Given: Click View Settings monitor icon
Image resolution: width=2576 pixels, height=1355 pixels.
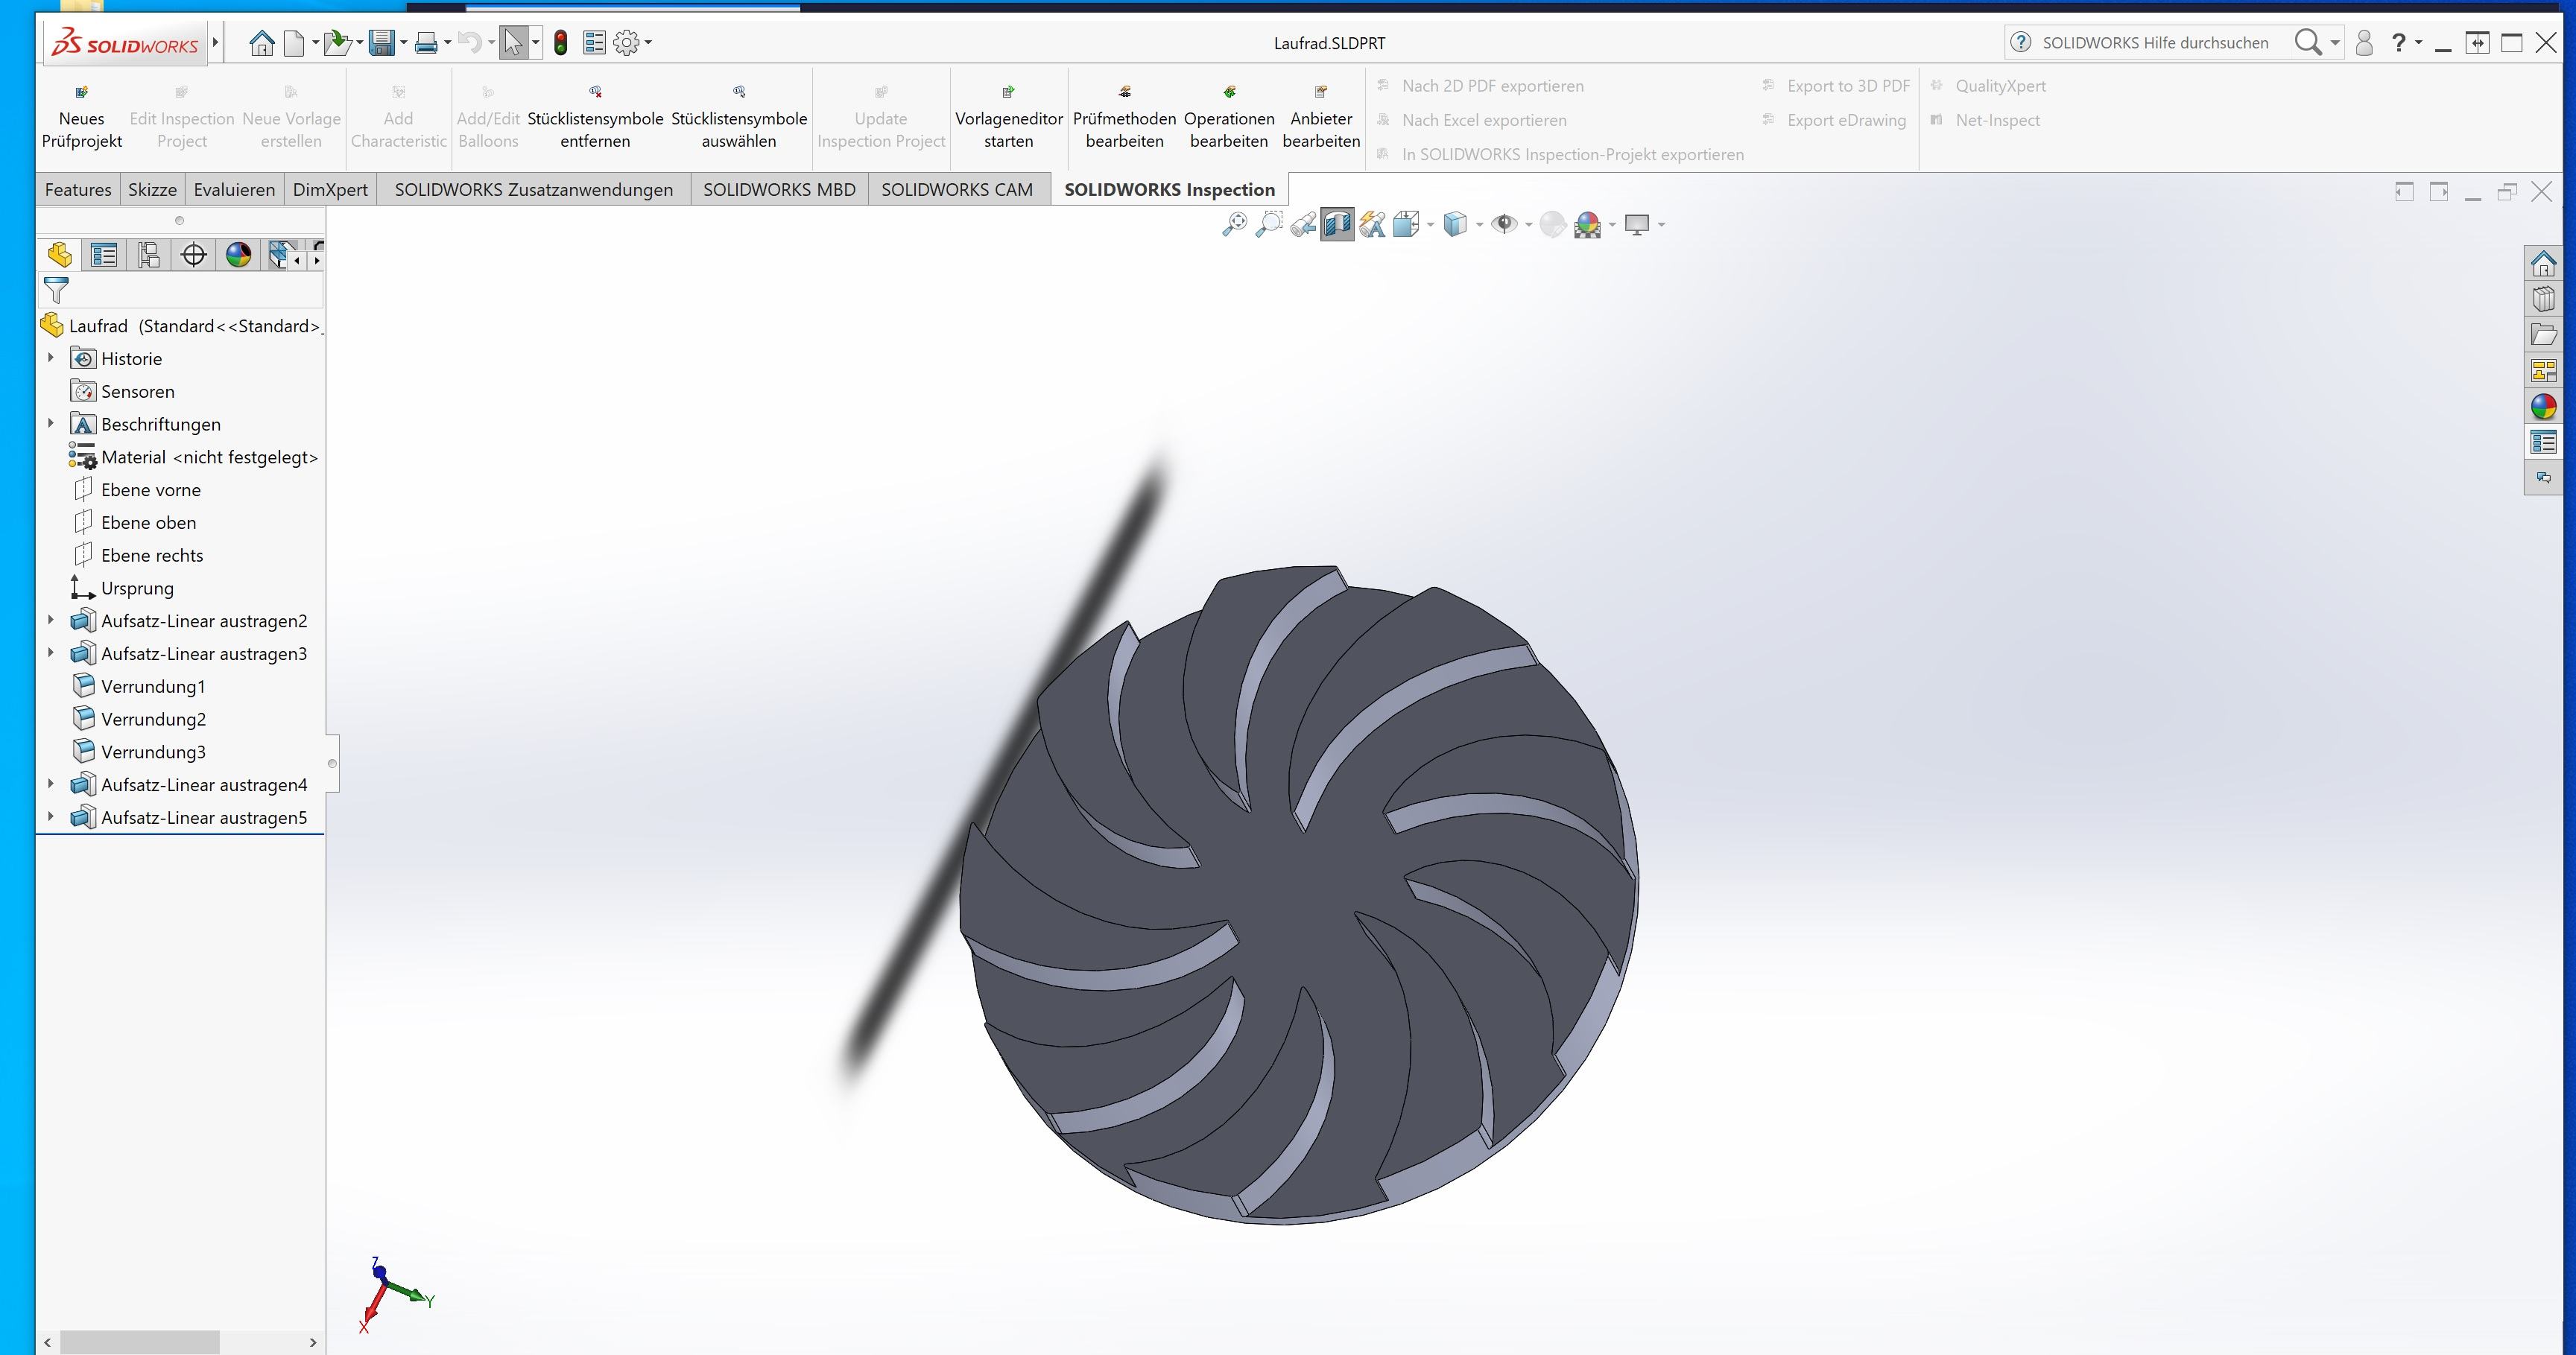Looking at the screenshot, I should click(x=1637, y=225).
